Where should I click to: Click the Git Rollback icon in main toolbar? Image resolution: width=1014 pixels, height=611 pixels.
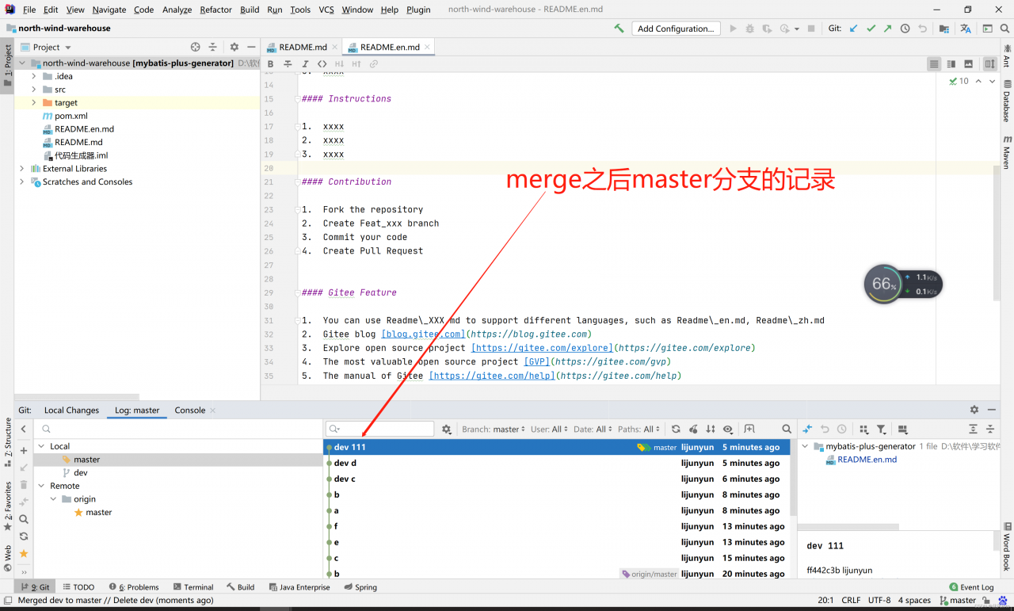(922, 29)
